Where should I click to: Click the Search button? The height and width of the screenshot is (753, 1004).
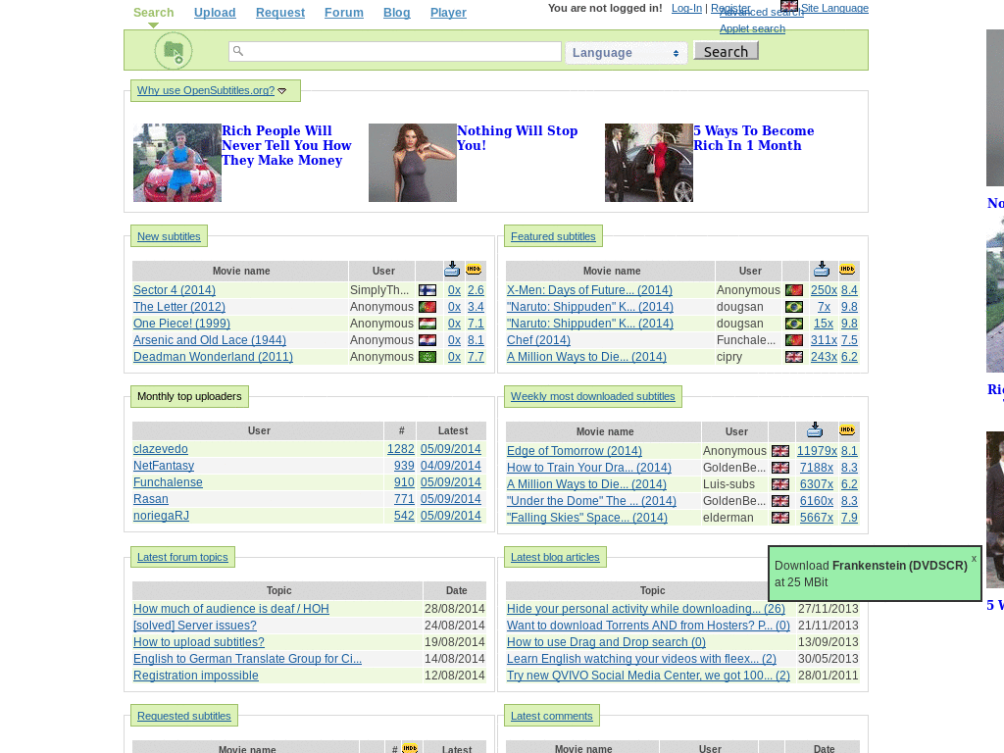[727, 51]
